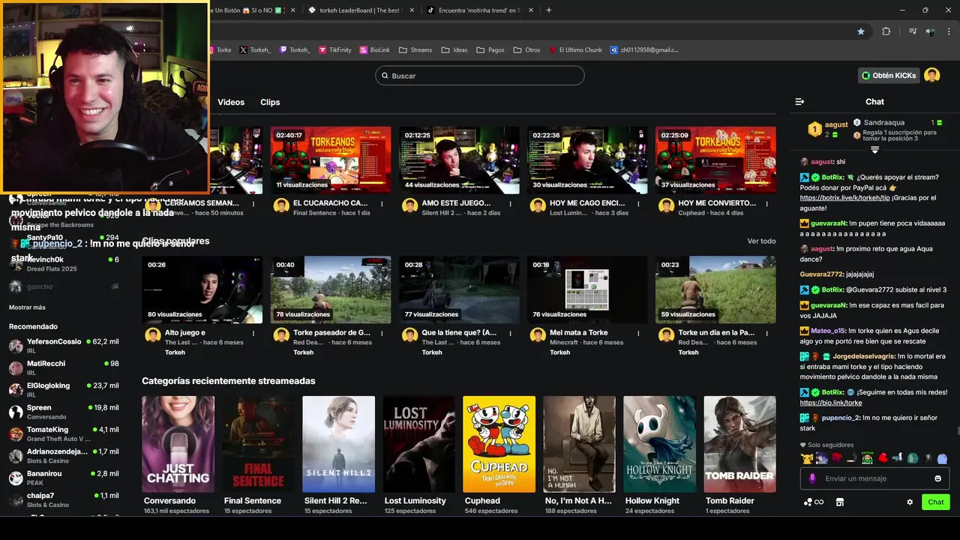Image resolution: width=960 pixels, height=540 pixels.
Task: Open the bio.link/torke link in chat
Action: click(830, 403)
